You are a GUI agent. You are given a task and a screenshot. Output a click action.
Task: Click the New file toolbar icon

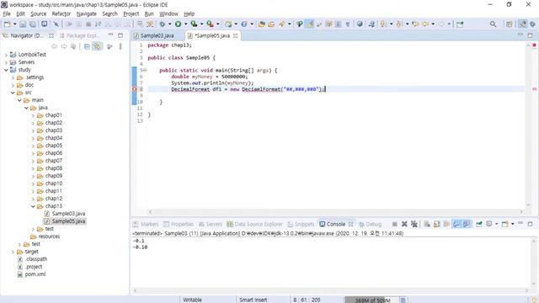pyautogui.click(x=7, y=24)
